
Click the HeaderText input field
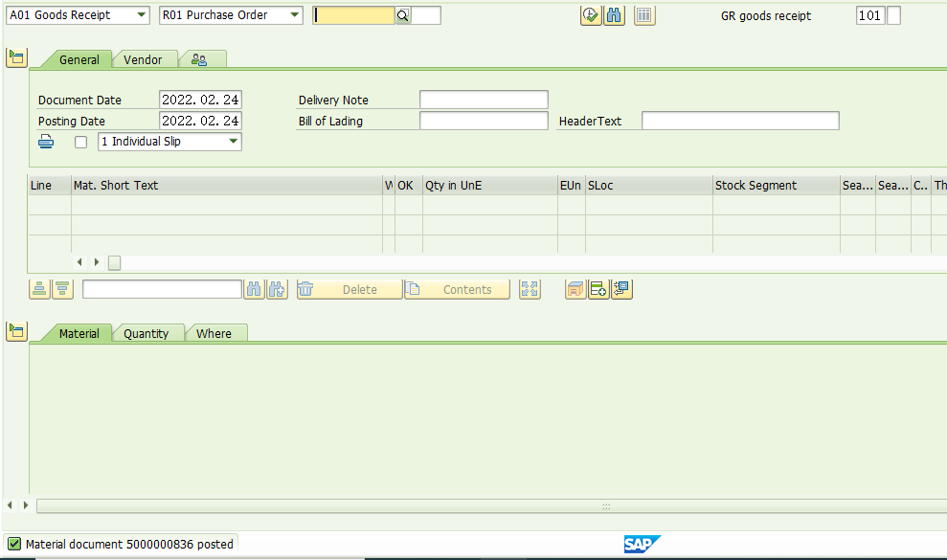(740, 121)
